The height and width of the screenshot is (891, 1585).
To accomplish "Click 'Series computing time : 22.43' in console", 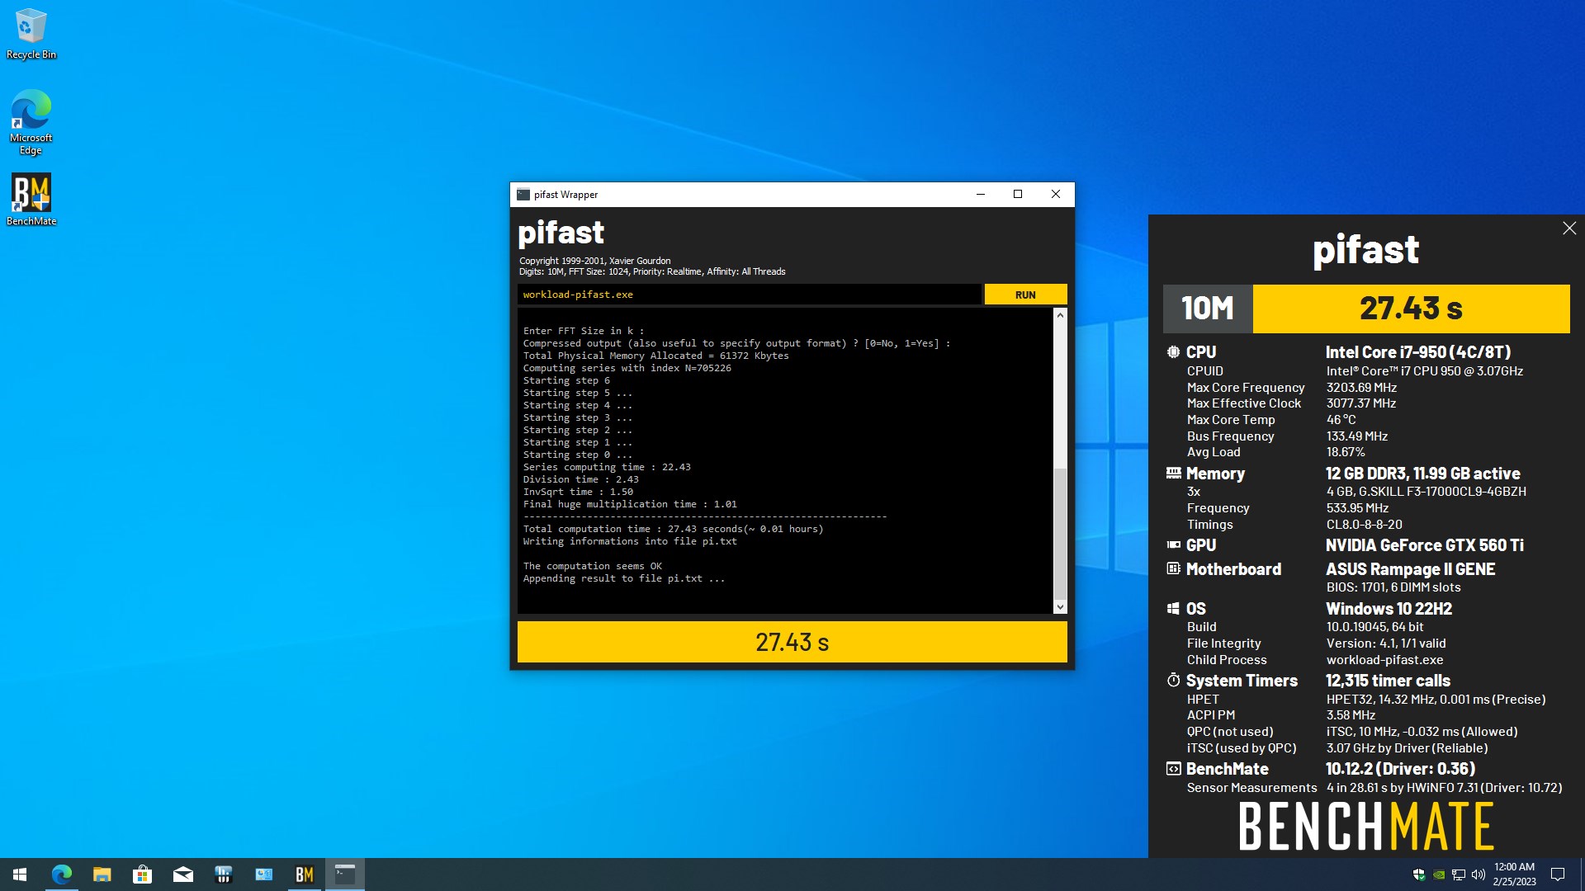I will pyautogui.click(x=607, y=467).
